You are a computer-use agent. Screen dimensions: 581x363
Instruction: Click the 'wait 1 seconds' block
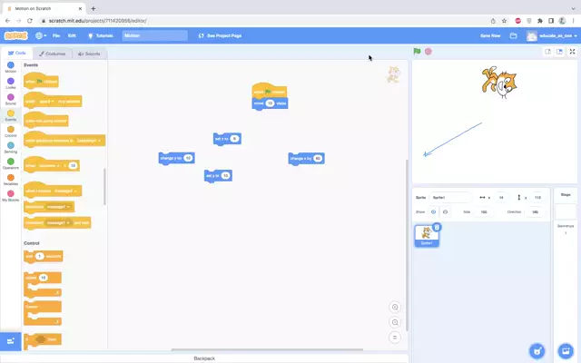[x=43, y=256]
